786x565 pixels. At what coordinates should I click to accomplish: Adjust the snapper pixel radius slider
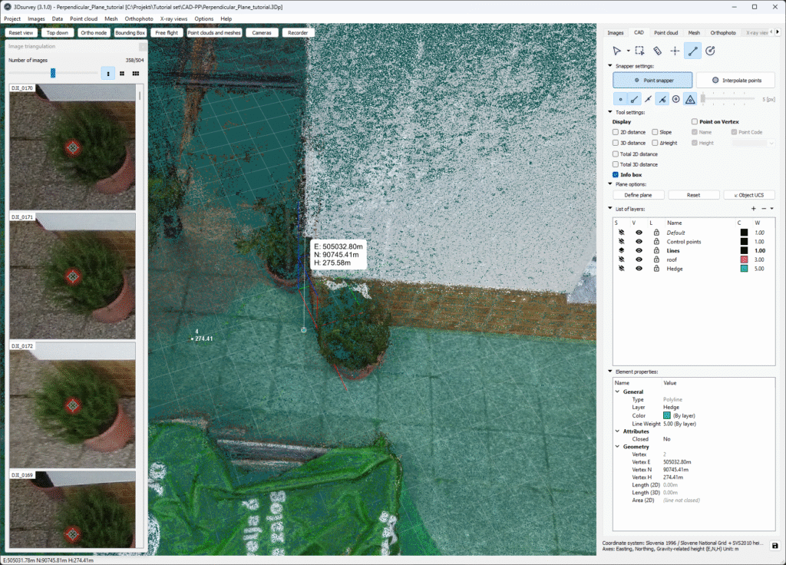703,99
